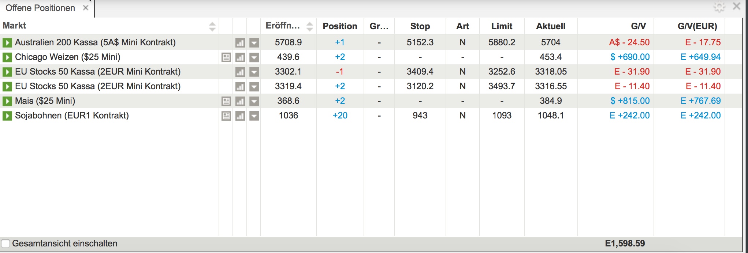Enable Gesamtansicht einschalten checkbox
Screen dimensions: 748x253
click(6, 243)
